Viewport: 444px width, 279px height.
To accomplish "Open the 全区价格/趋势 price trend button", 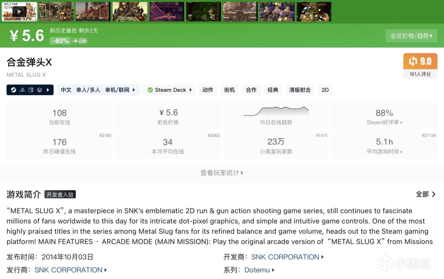I will (x=411, y=36).
